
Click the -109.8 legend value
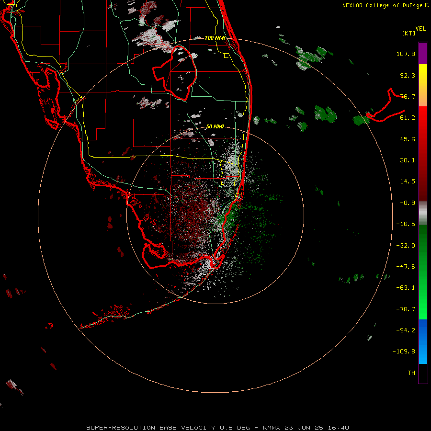[x=404, y=352]
